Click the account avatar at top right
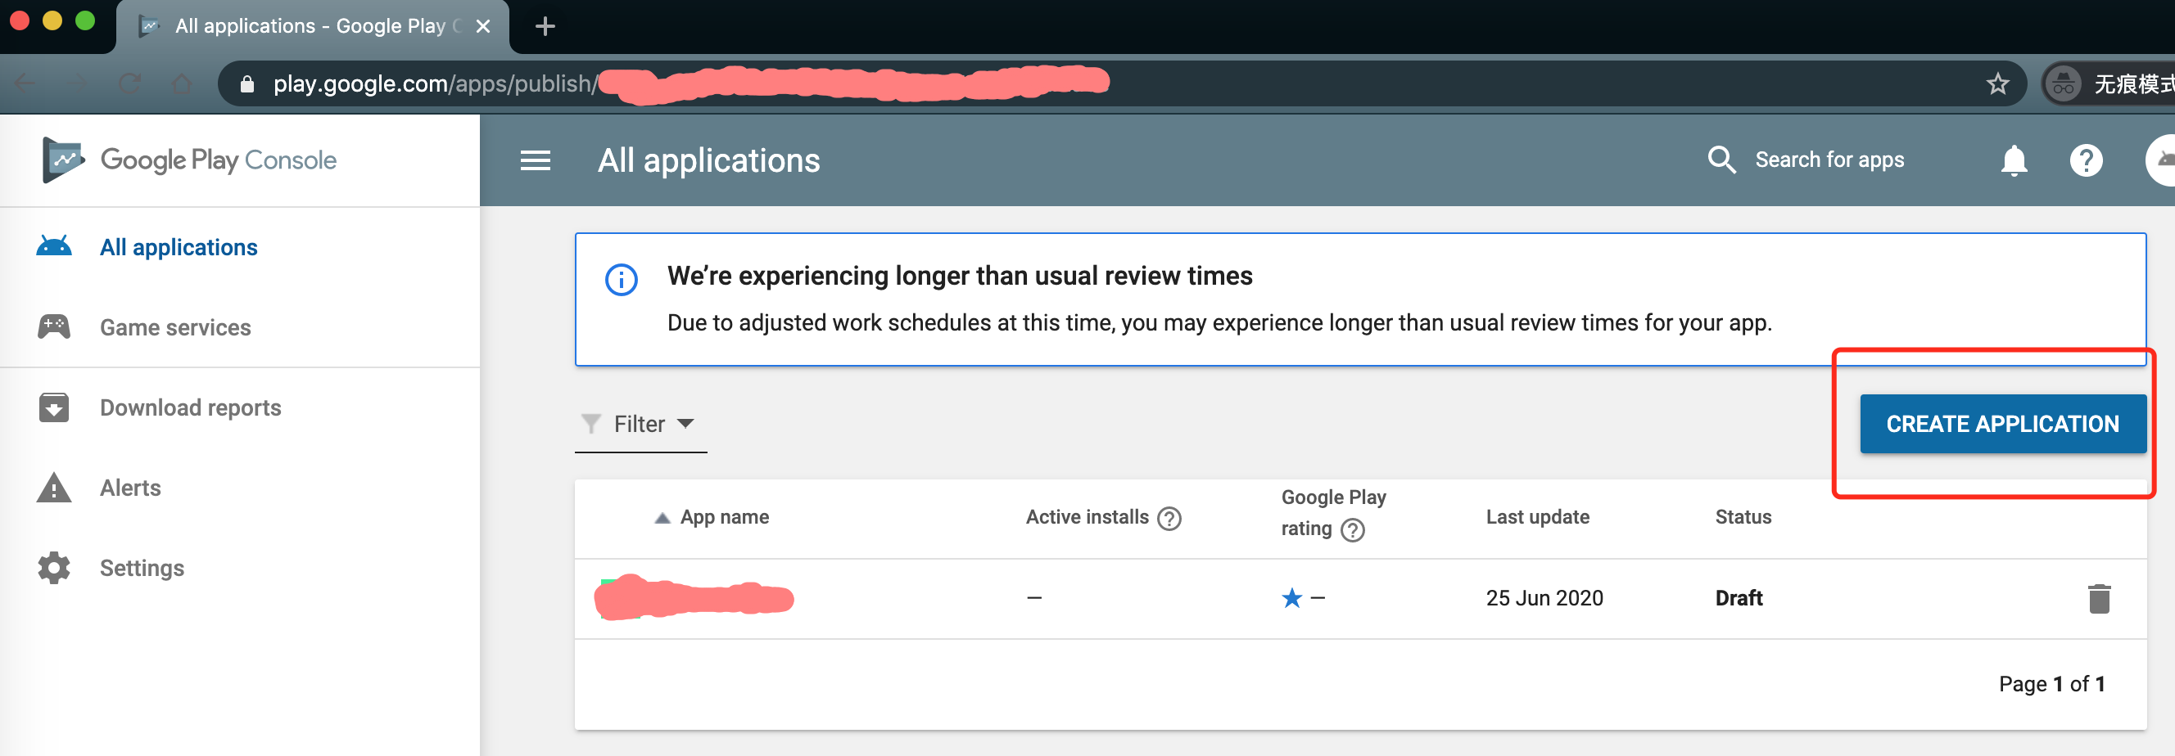The width and height of the screenshot is (2175, 756). [x=2162, y=160]
